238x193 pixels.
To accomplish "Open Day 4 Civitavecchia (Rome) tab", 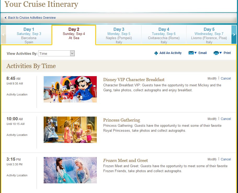I will (x=164, y=35).
